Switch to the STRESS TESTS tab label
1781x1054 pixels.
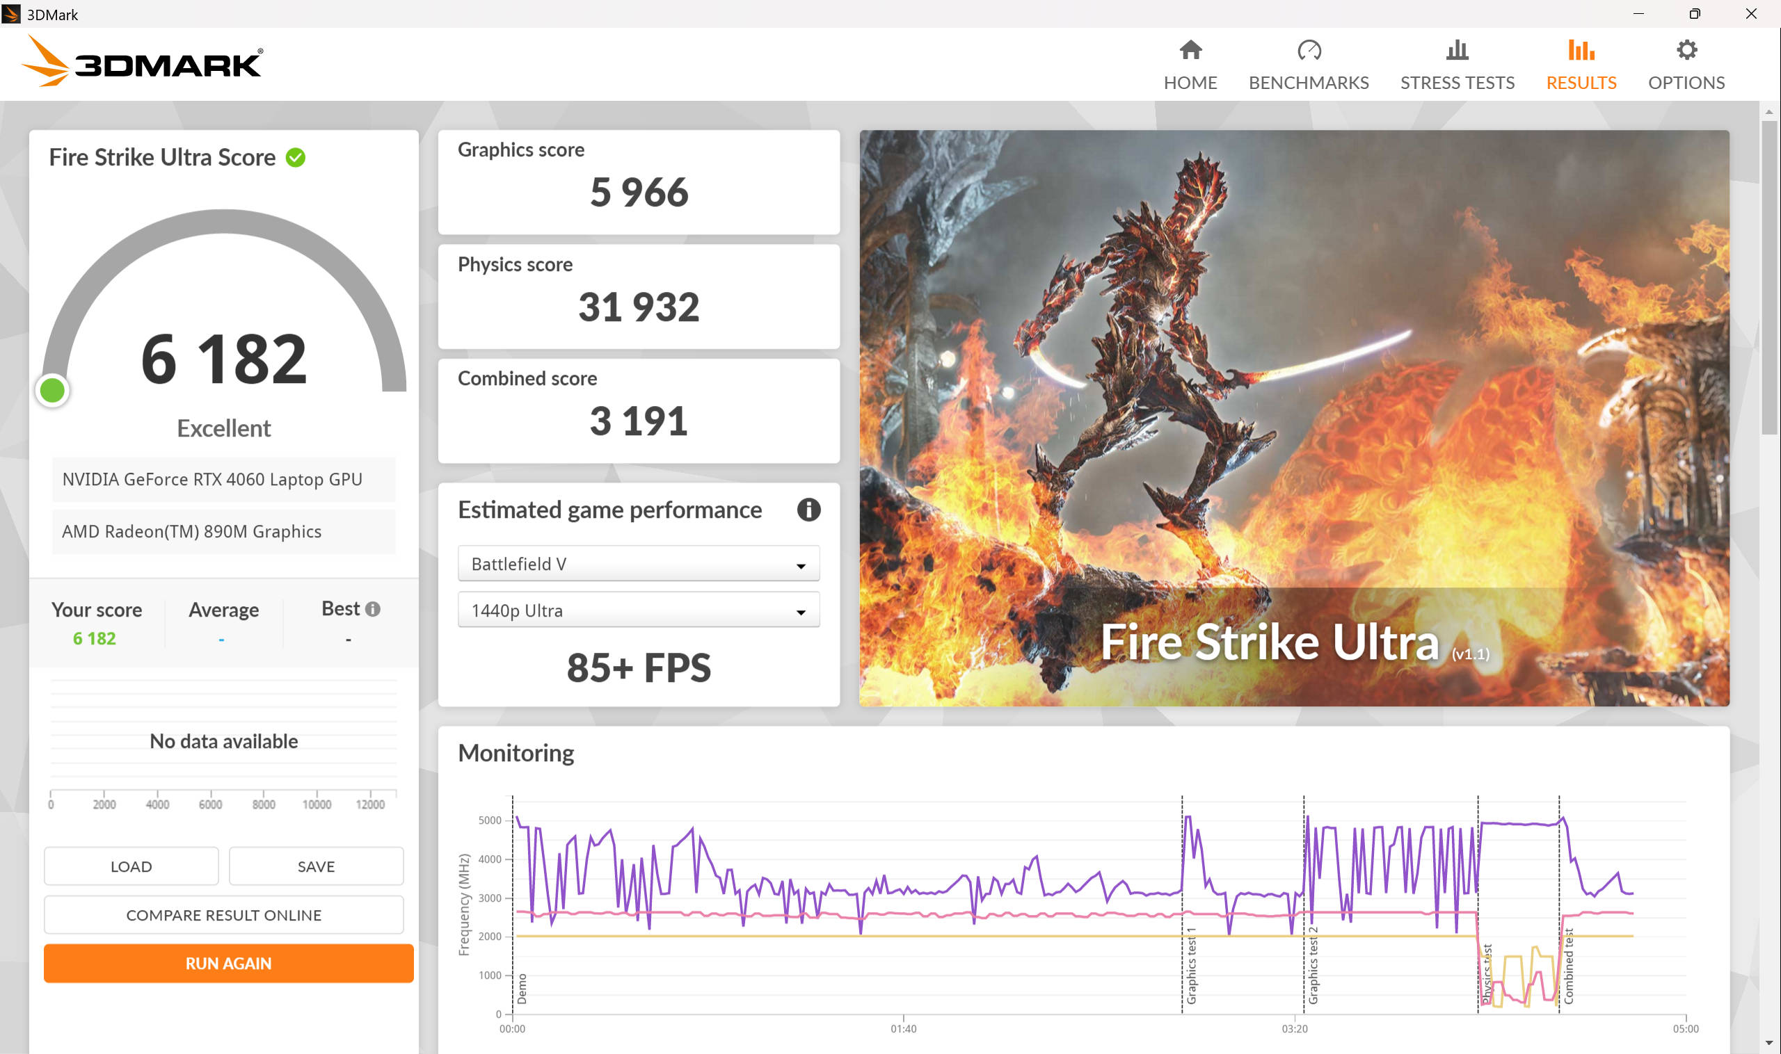(x=1457, y=83)
